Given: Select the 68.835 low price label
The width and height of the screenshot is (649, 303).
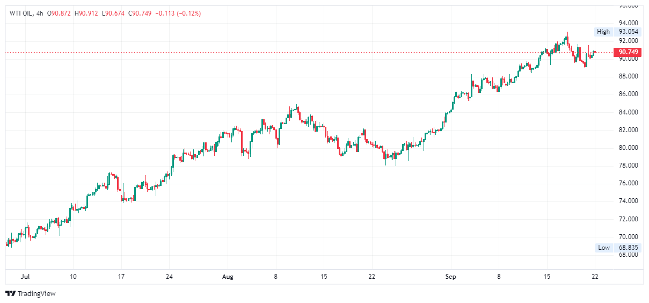Looking at the screenshot, I should (628, 248).
